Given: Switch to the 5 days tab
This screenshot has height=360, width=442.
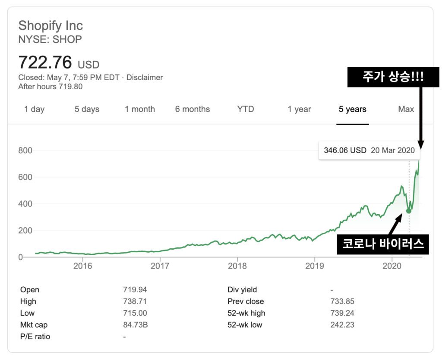Looking at the screenshot, I should click(87, 110).
